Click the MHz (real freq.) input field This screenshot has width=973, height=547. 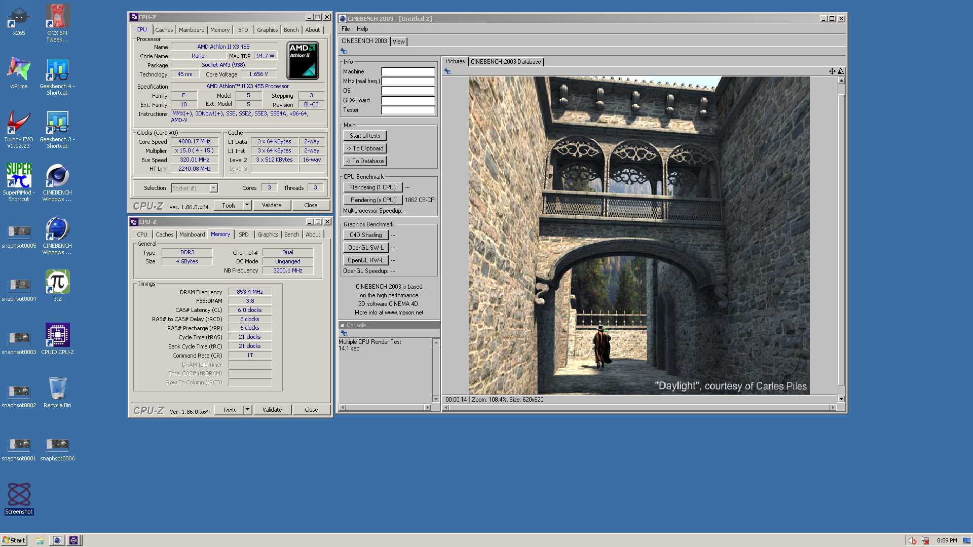pyautogui.click(x=408, y=81)
